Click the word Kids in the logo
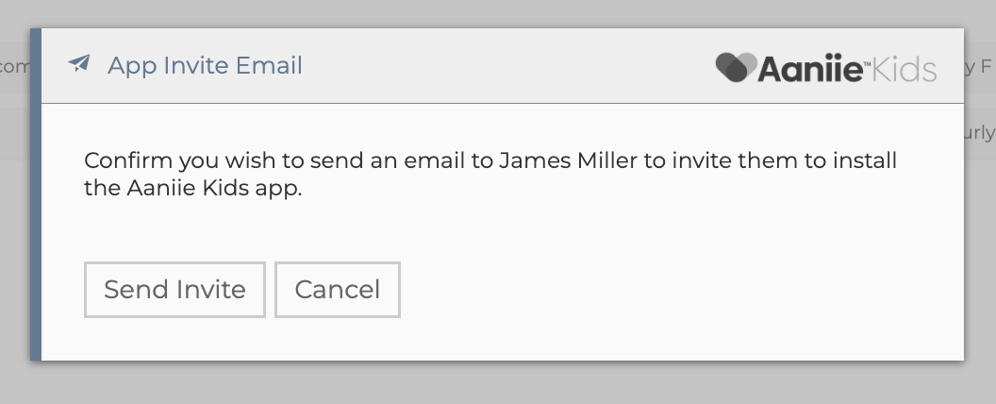996x404 pixels. coord(903,68)
